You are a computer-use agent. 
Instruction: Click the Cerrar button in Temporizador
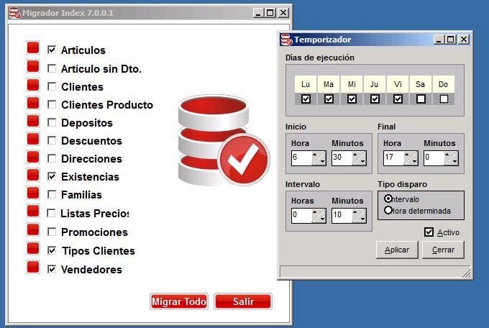click(x=443, y=250)
